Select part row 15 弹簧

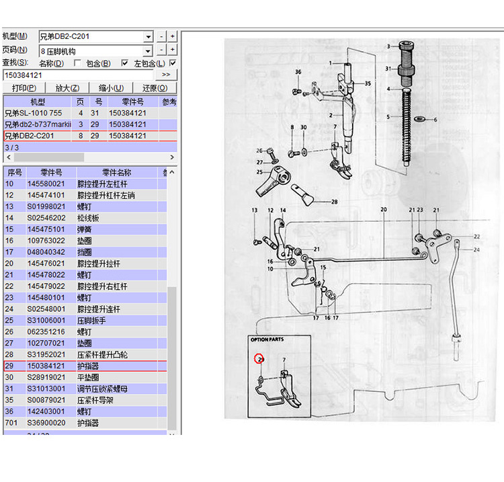[85, 229]
